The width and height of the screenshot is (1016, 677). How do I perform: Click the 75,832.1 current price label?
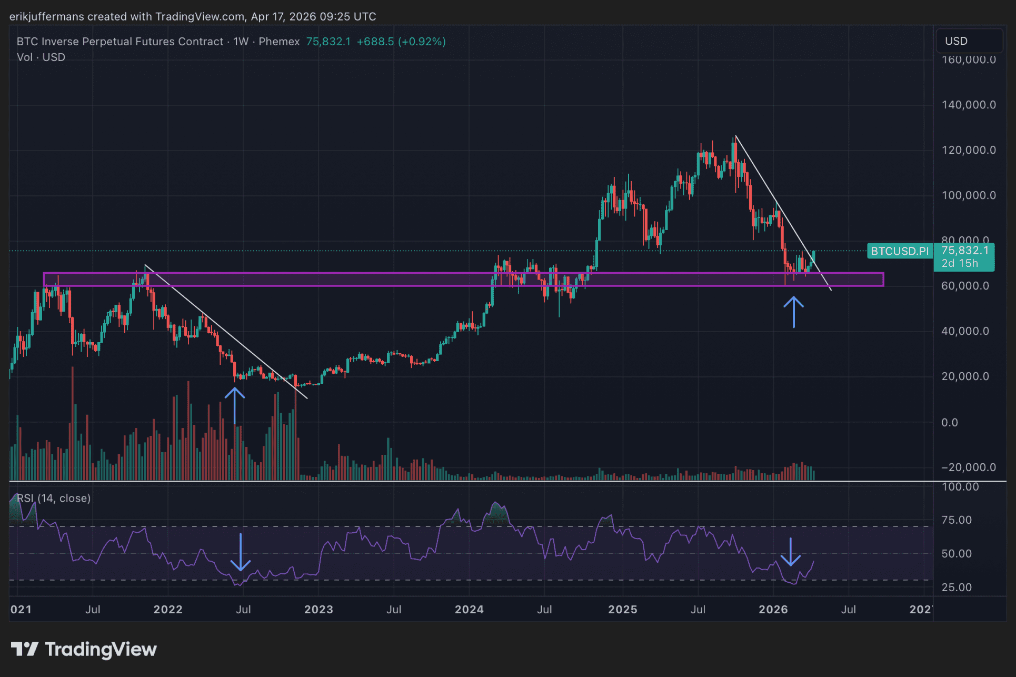tap(964, 251)
